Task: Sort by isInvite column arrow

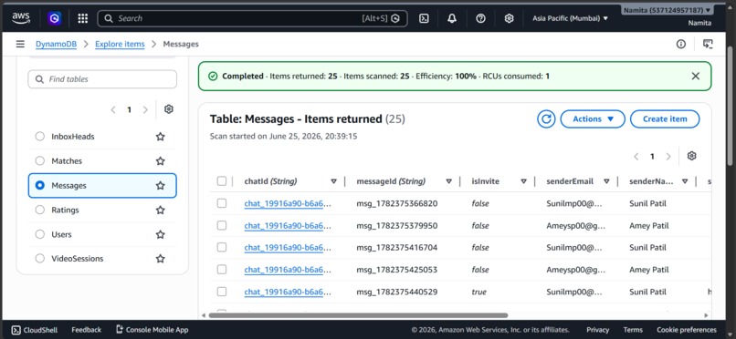Action: 523,181
